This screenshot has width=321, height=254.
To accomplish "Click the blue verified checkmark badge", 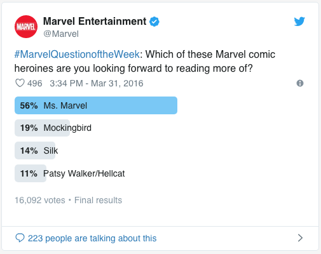I will (x=154, y=22).
